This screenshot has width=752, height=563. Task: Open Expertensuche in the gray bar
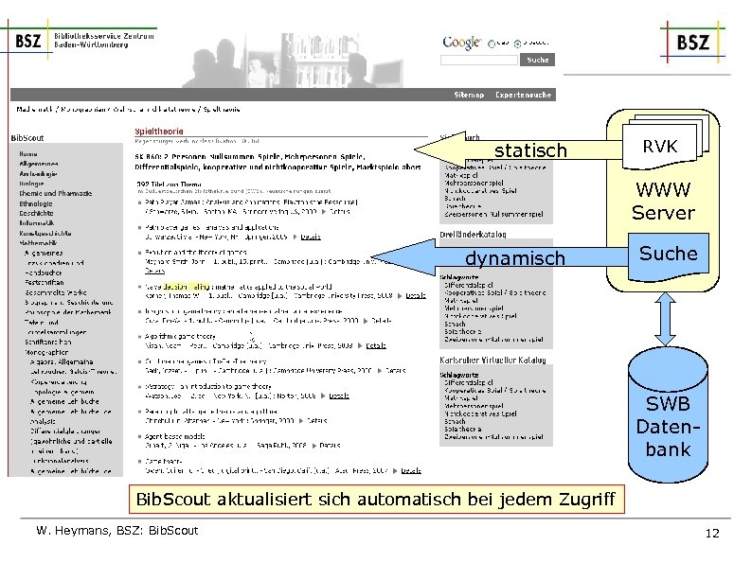[x=523, y=95]
